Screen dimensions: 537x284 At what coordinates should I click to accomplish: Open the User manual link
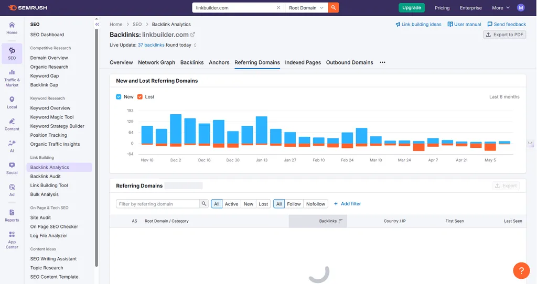[465, 24]
